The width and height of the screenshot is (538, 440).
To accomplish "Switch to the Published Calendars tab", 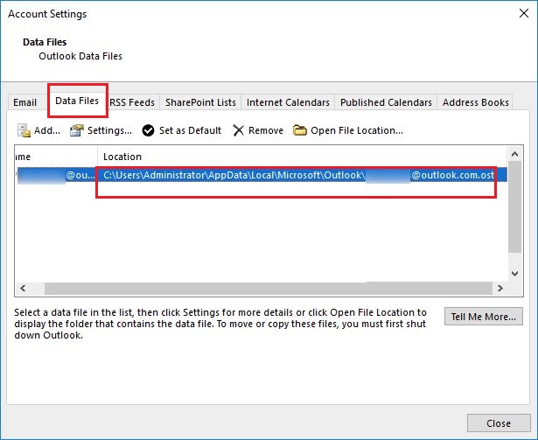I will pos(386,102).
